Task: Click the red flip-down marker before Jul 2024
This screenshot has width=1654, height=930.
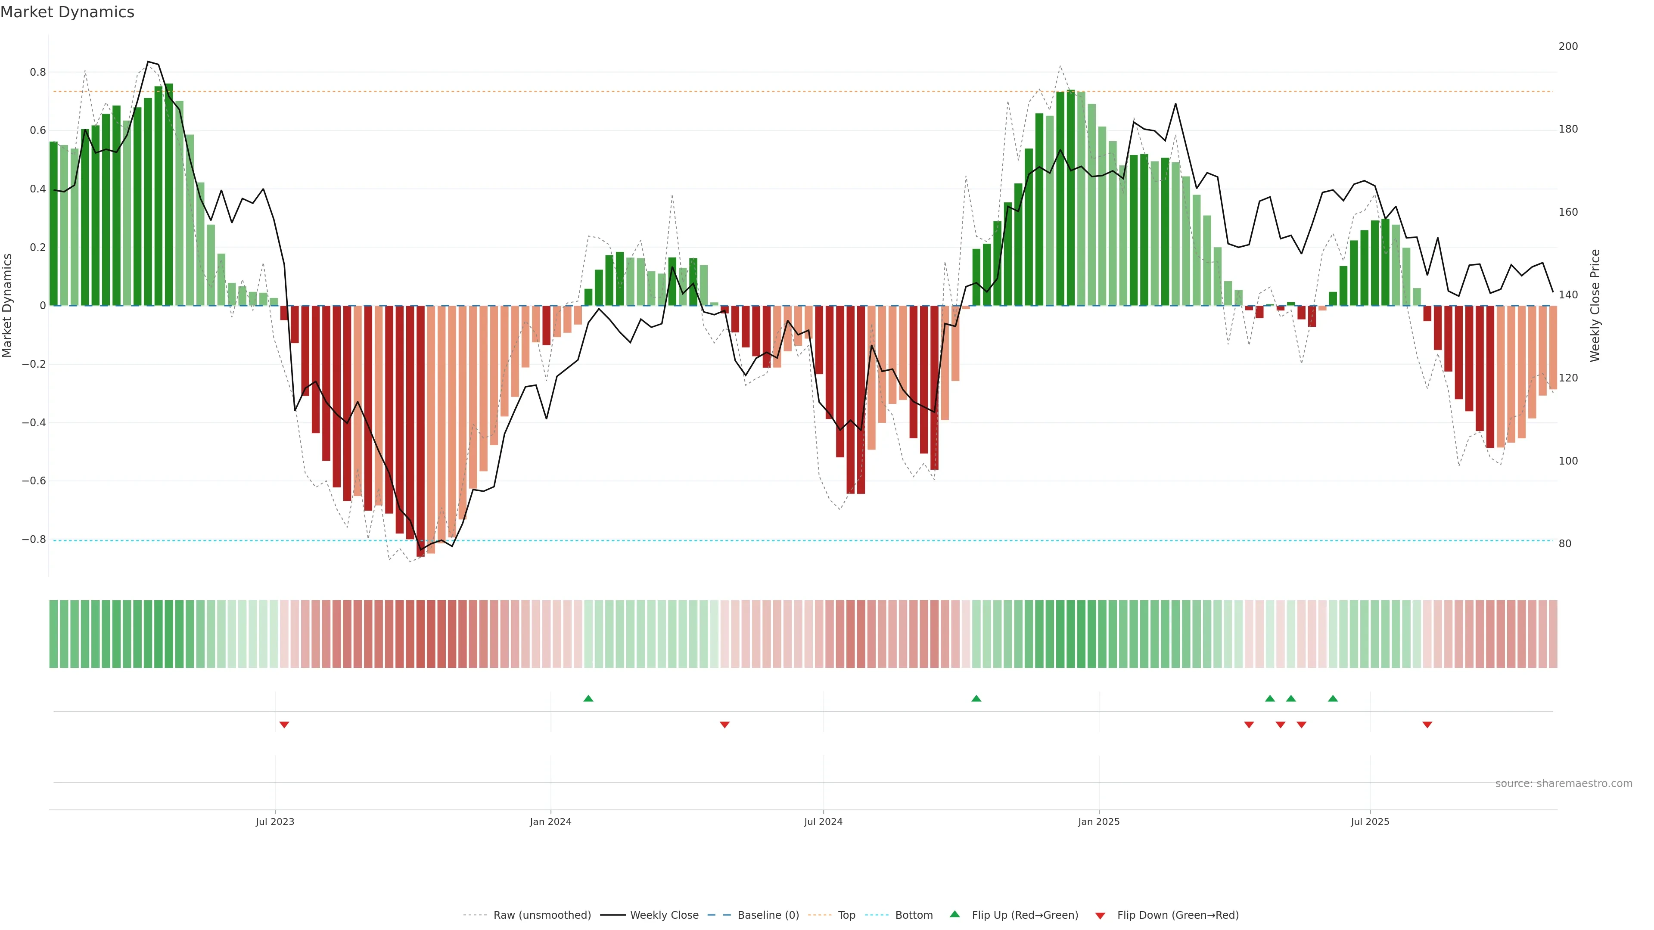Action: coord(725,725)
